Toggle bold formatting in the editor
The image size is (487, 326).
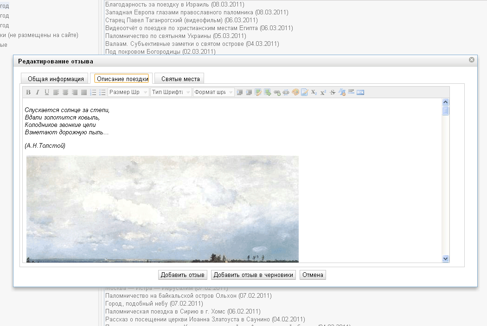(x=28, y=93)
